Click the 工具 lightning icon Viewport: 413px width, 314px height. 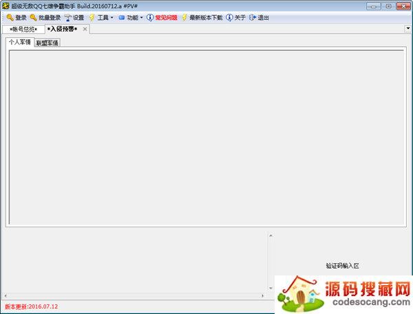pos(92,18)
